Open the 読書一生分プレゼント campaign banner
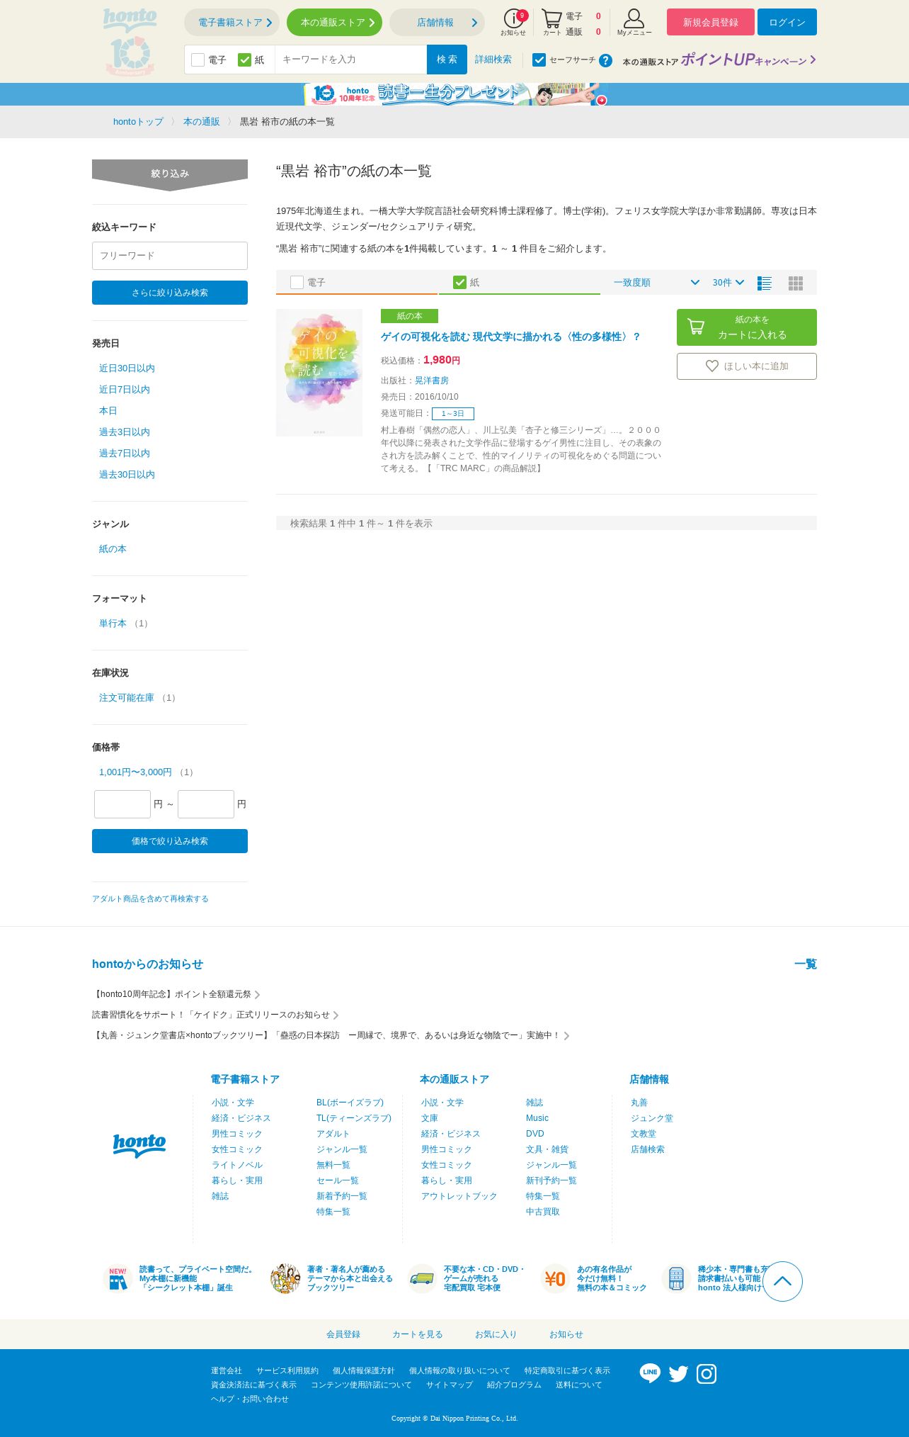 (x=456, y=94)
